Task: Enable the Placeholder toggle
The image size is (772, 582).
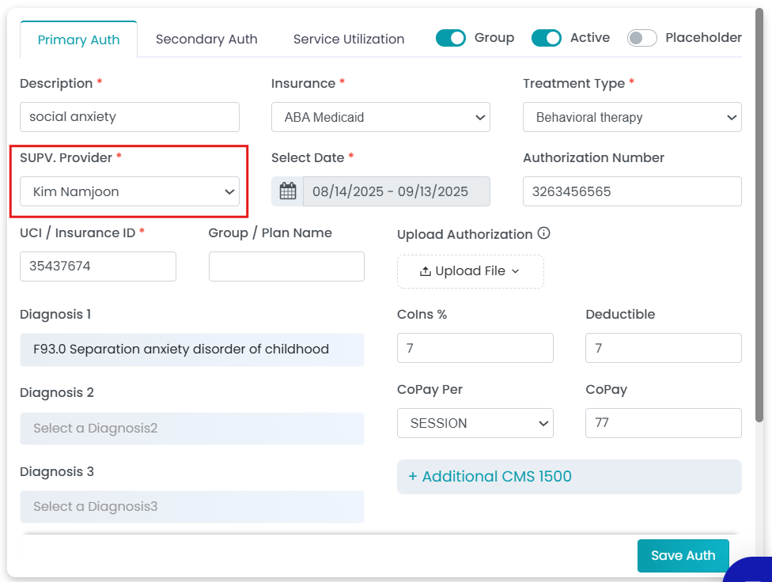Action: click(641, 38)
